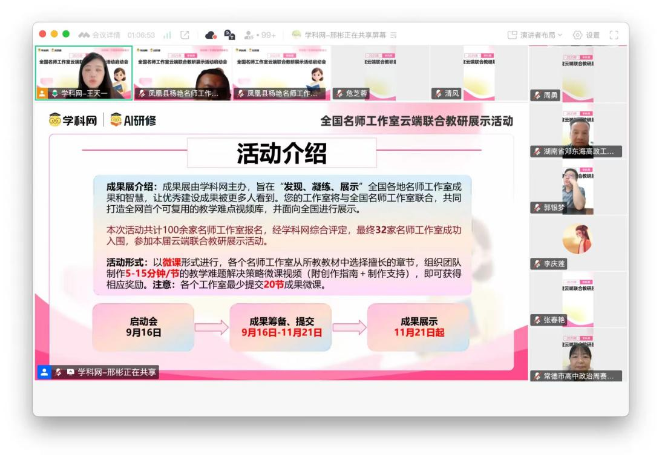Open the participants list showing 99+
This screenshot has height=460, width=662.
[x=260, y=35]
